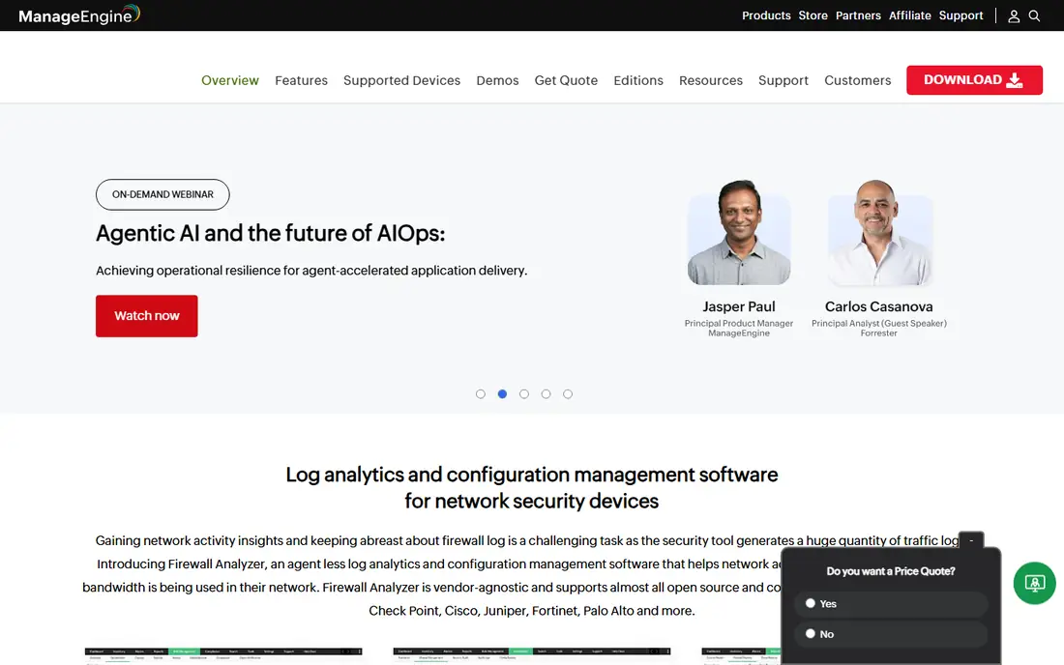Viewport: 1064px width, 665px height.
Task: Show the fifth carousel slide dot
Action: point(568,393)
